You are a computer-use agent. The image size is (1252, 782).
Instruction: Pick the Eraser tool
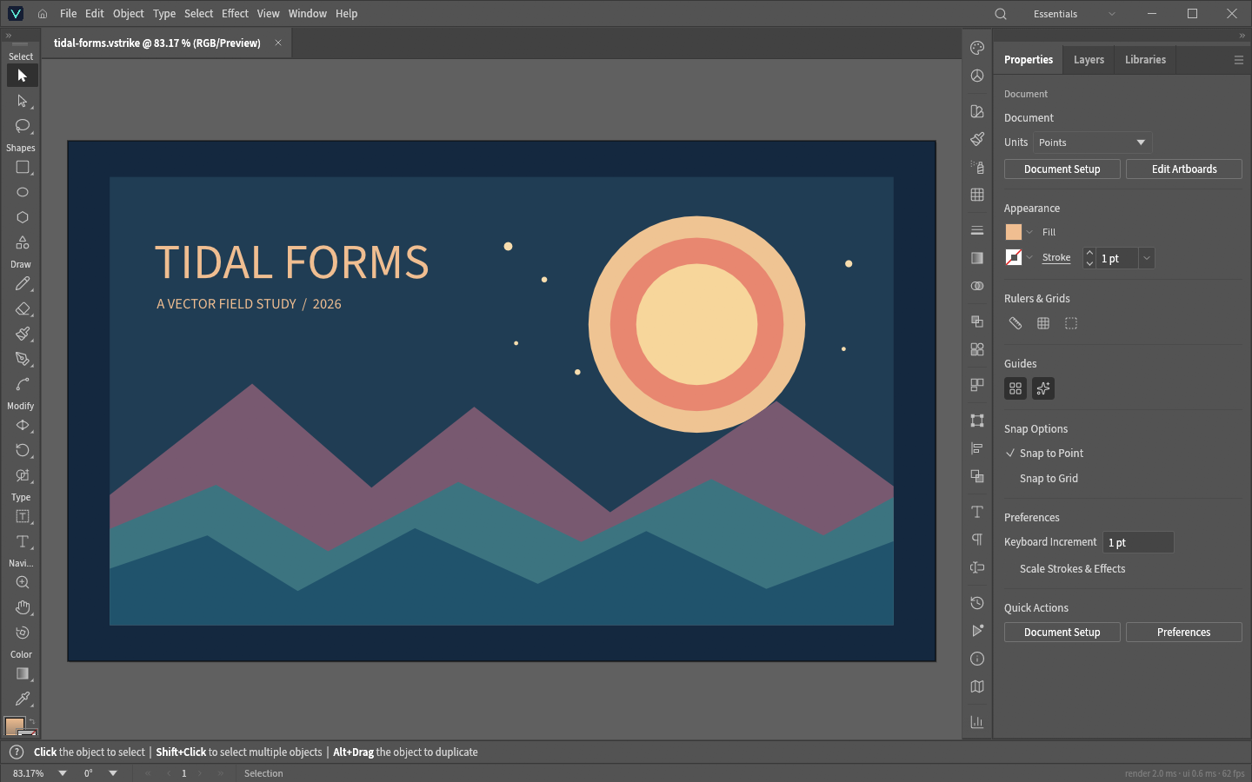pos(22,308)
